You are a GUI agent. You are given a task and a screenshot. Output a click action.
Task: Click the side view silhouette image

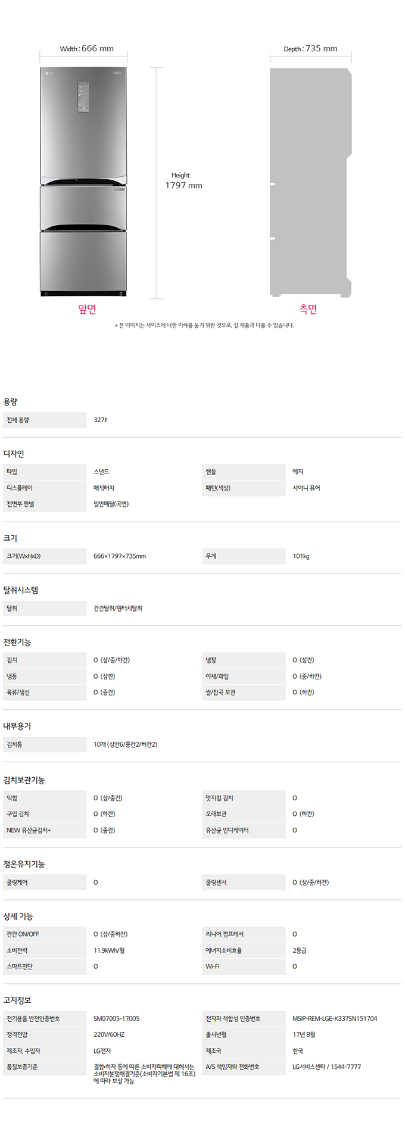pos(310,182)
